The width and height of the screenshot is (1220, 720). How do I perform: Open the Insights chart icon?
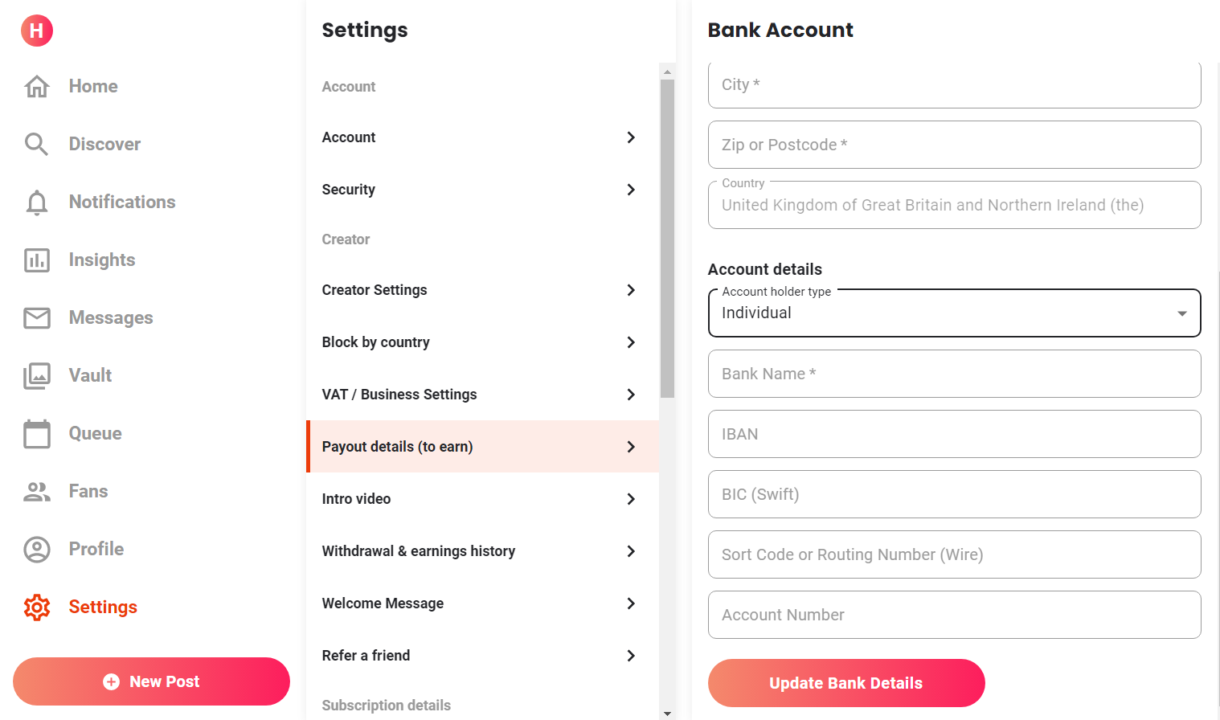pos(37,260)
